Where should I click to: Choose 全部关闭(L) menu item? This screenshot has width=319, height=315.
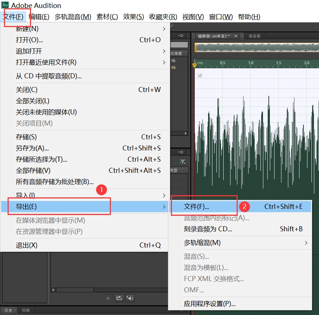coord(85,101)
